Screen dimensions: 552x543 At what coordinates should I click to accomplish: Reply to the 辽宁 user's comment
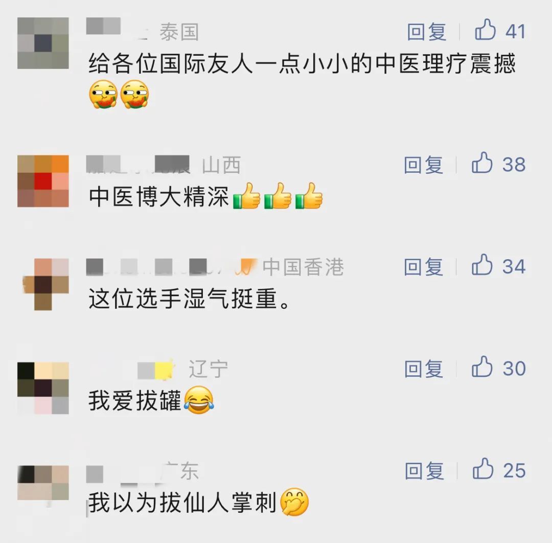coord(424,369)
